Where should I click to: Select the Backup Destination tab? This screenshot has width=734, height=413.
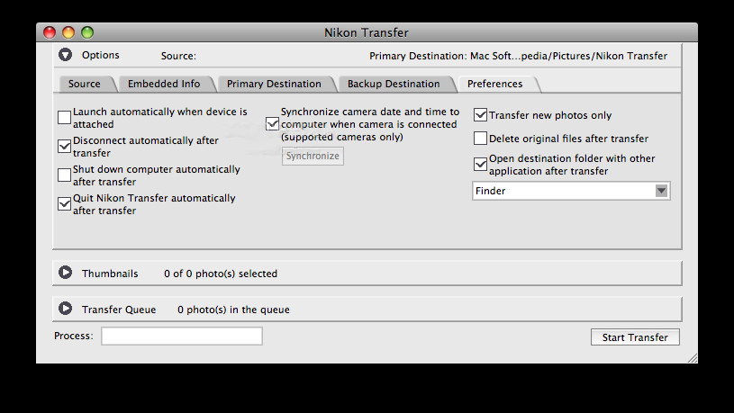click(394, 84)
